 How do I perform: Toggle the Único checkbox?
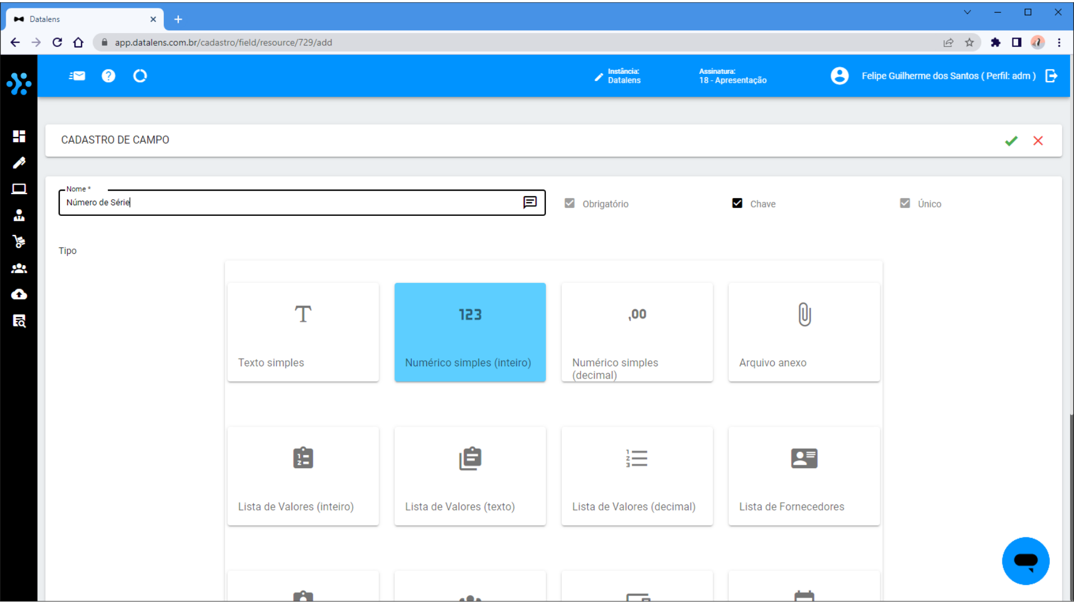(905, 204)
